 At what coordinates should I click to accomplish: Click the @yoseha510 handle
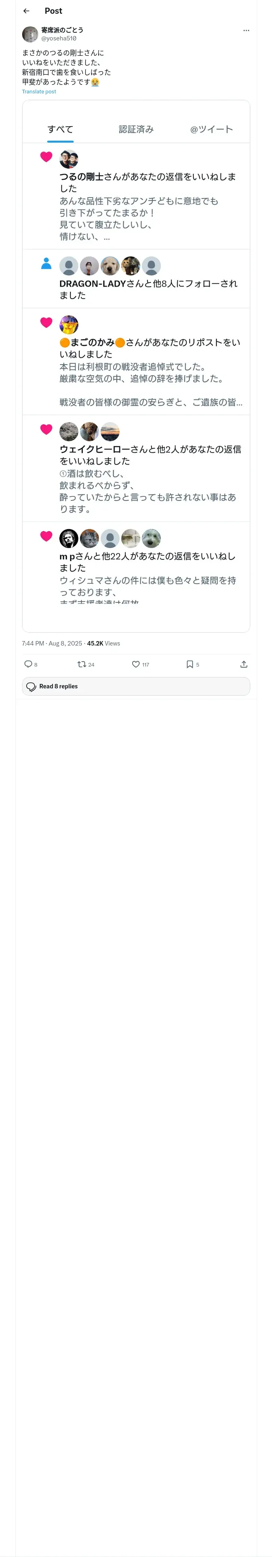coord(58,38)
